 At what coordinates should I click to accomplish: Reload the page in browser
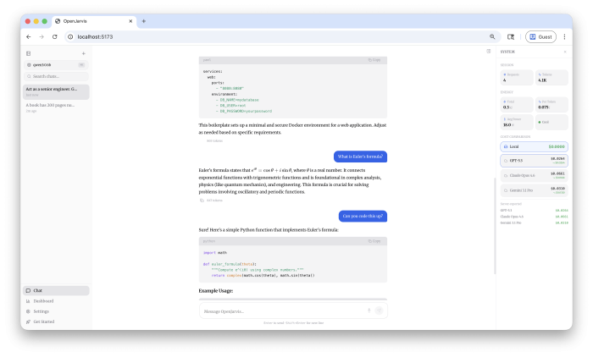click(55, 37)
